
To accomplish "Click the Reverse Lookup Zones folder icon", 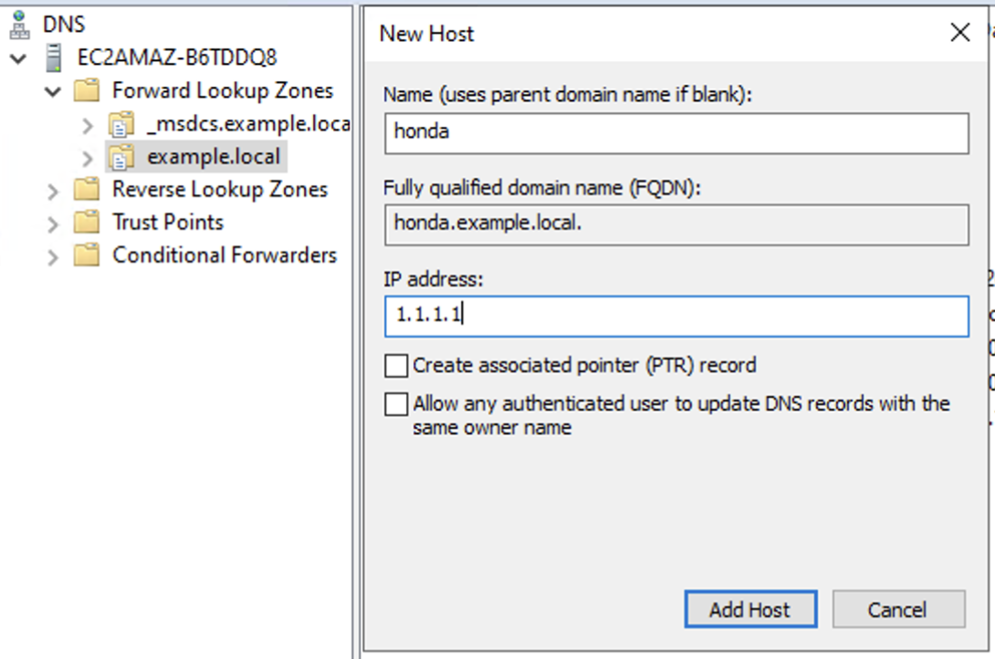I will pyautogui.click(x=87, y=190).
